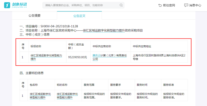Open 消息中心 message center
This screenshot has height=106, width=207.
[193, 5]
